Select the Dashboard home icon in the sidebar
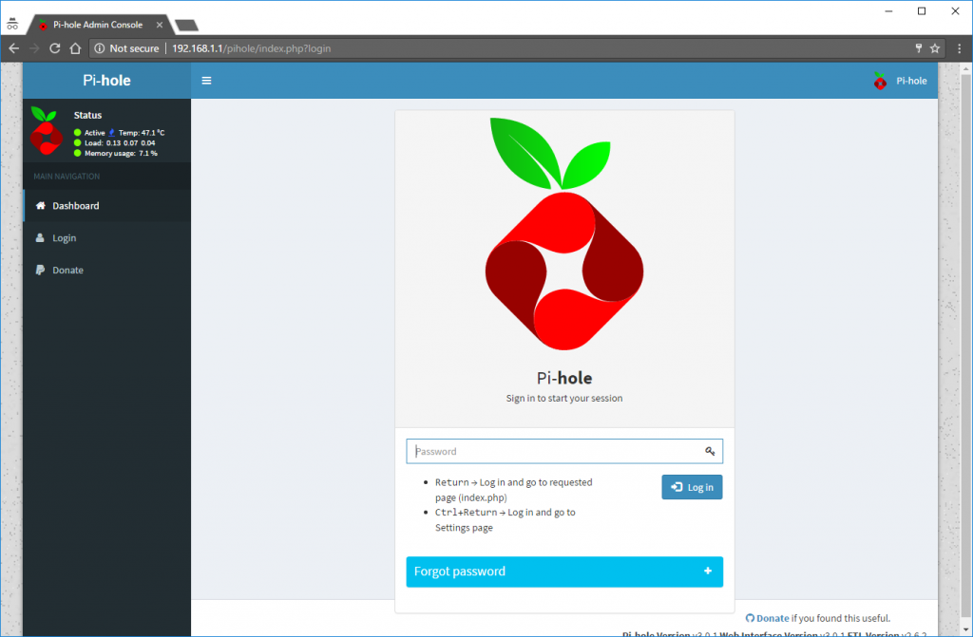The height and width of the screenshot is (637, 973). [x=39, y=205]
